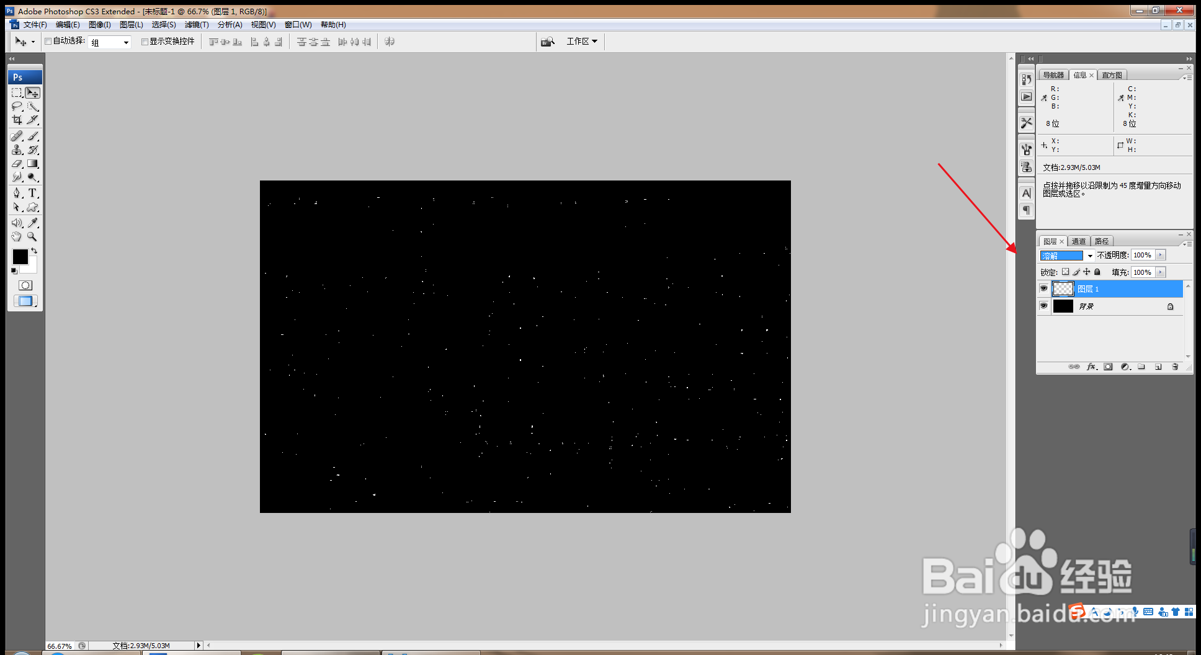This screenshot has height=655, width=1201.
Task: Hide 图层 1 using eye icon
Action: click(1043, 288)
